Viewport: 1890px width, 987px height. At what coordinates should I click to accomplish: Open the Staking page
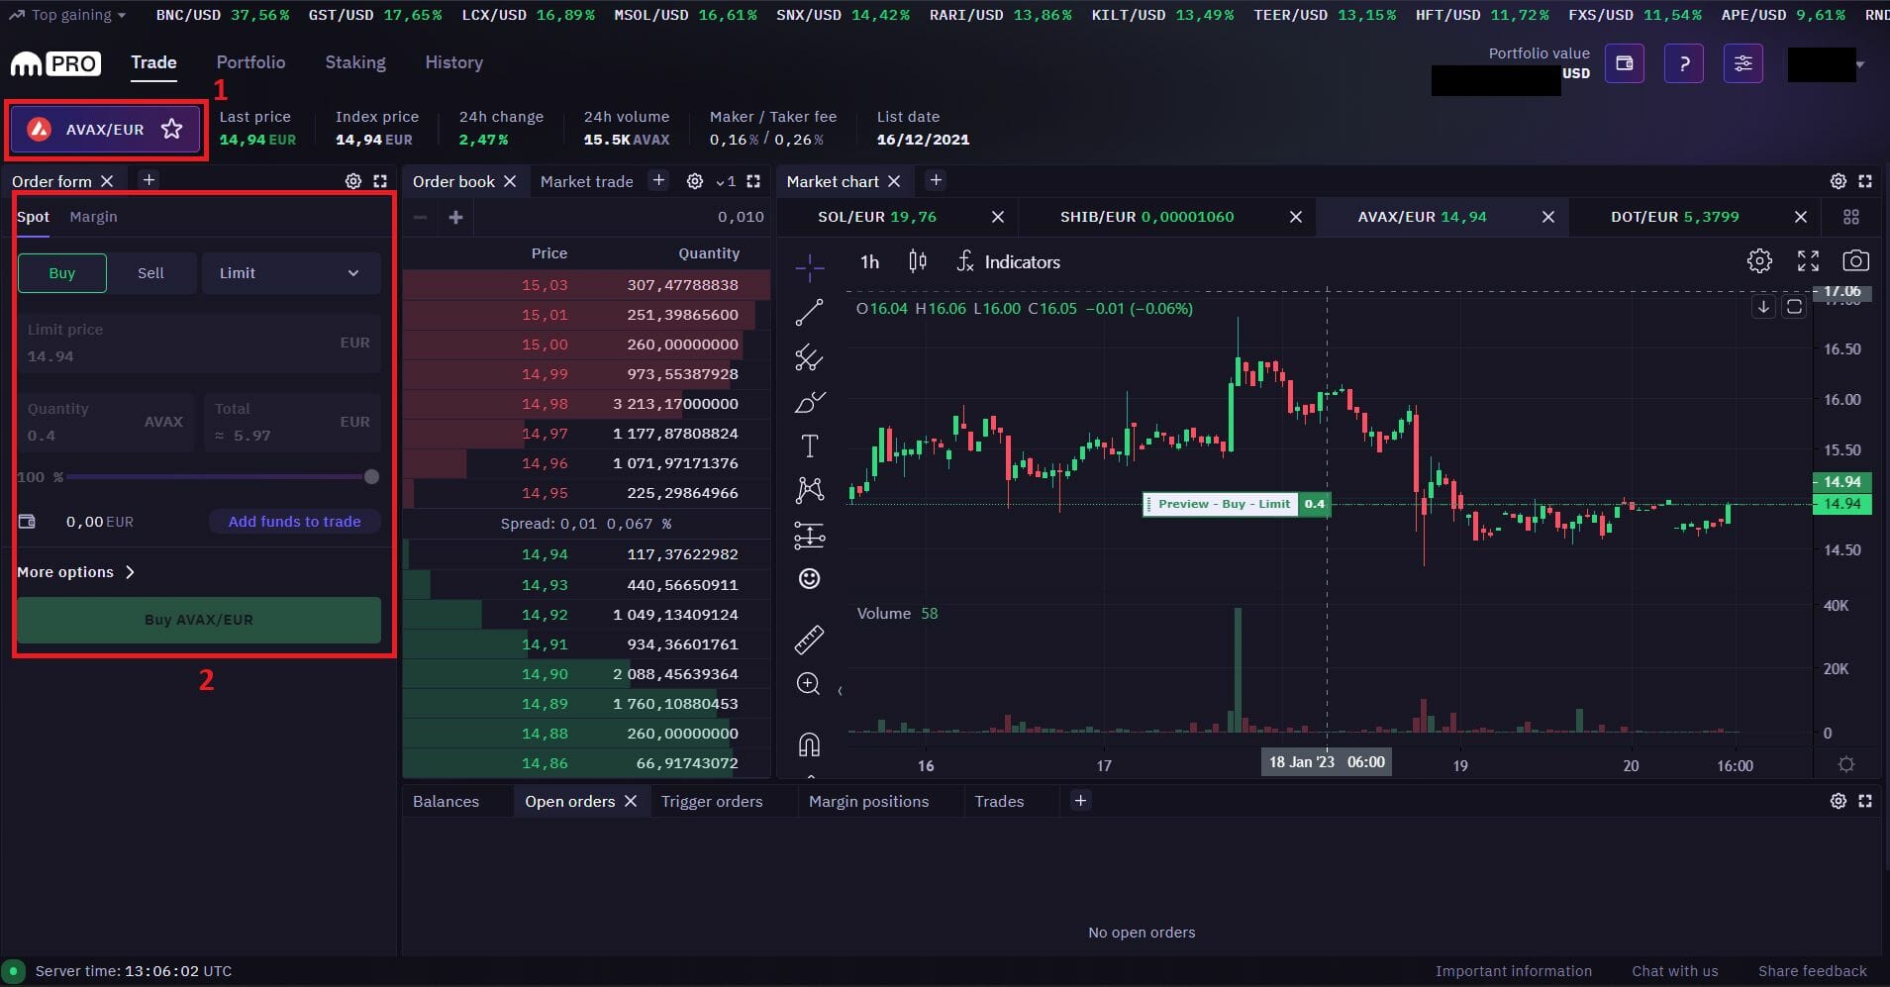[355, 62]
